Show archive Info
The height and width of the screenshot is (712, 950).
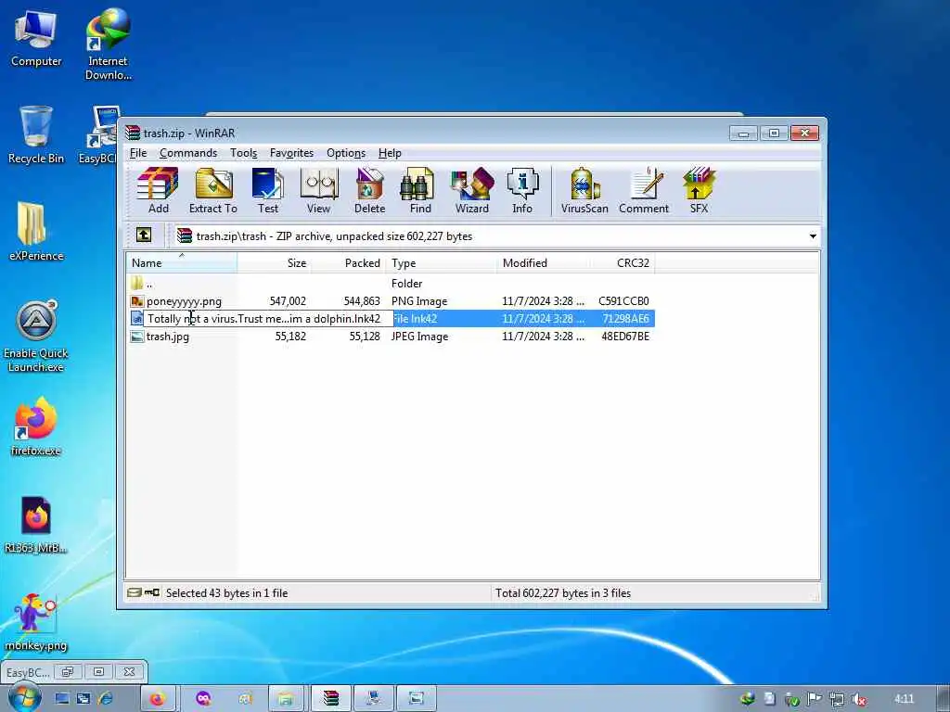pyautogui.click(x=522, y=191)
